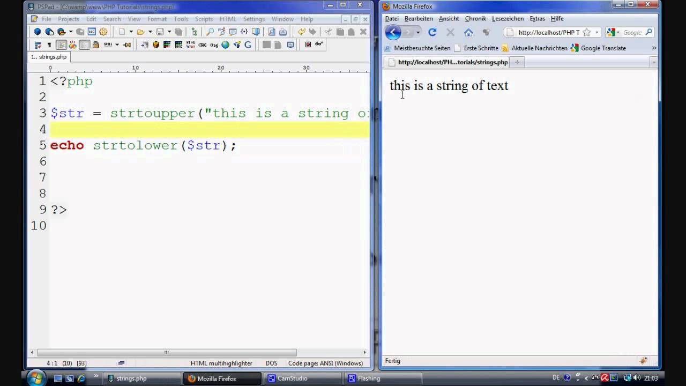686x386 pixels.
Task: Open Firefox Chronik menu
Action: [475, 18]
